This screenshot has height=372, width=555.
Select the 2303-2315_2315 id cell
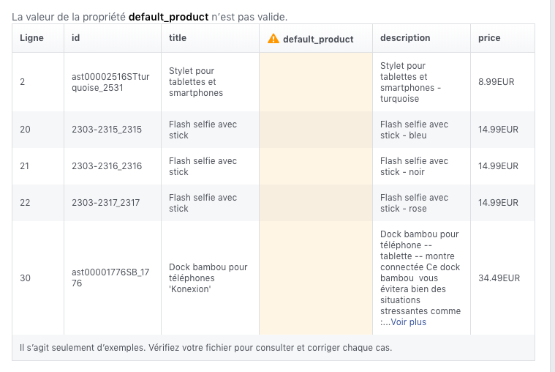113,130
